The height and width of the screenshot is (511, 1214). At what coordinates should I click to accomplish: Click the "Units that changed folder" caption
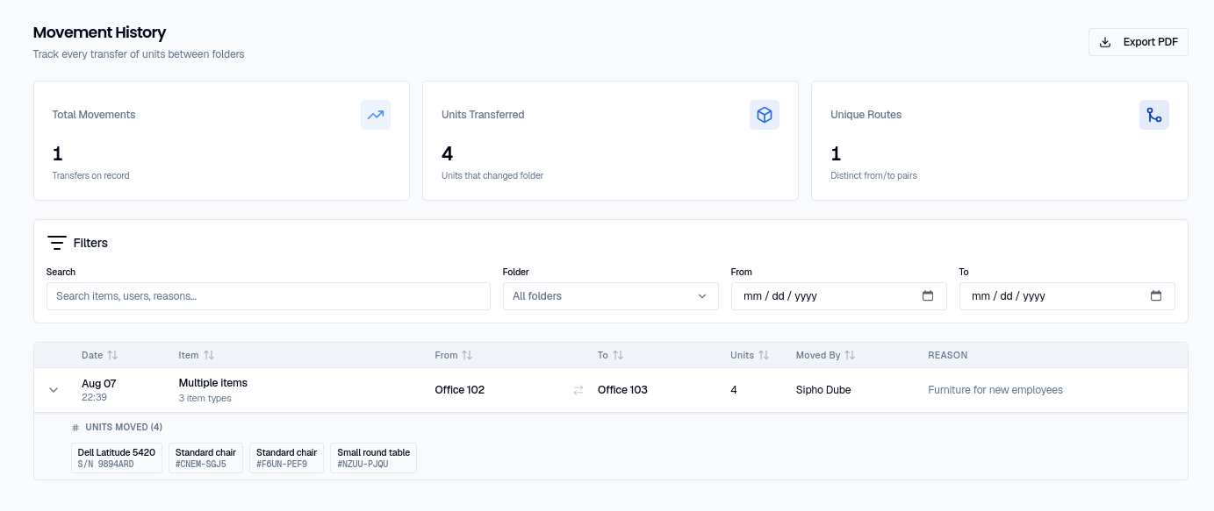(x=492, y=175)
